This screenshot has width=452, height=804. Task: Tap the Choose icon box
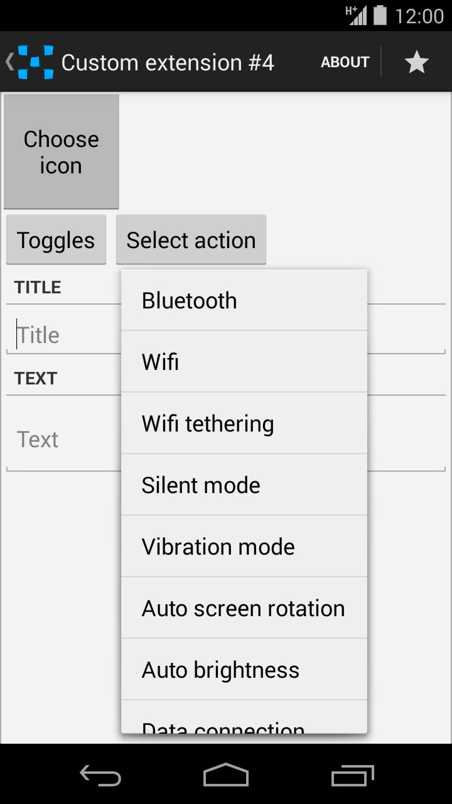[61, 151]
